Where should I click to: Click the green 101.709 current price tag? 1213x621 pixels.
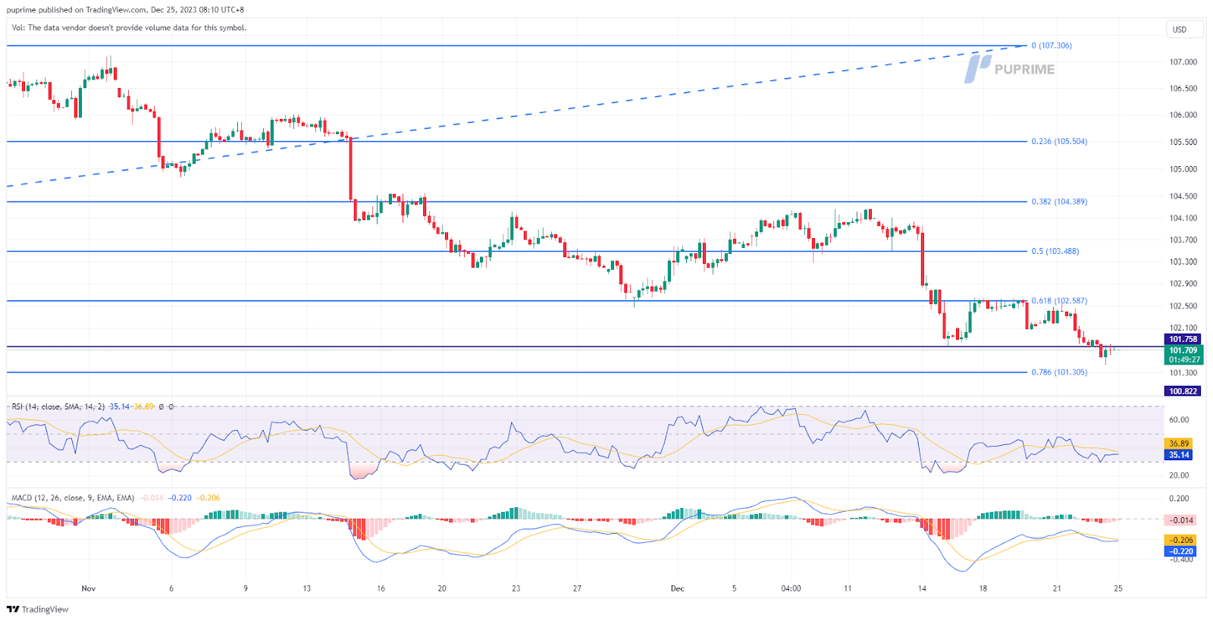pyautogui.click(x=1183, y=355)
